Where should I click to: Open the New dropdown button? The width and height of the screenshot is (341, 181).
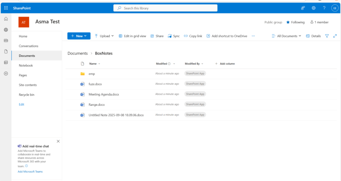click(x=79, y=36)
